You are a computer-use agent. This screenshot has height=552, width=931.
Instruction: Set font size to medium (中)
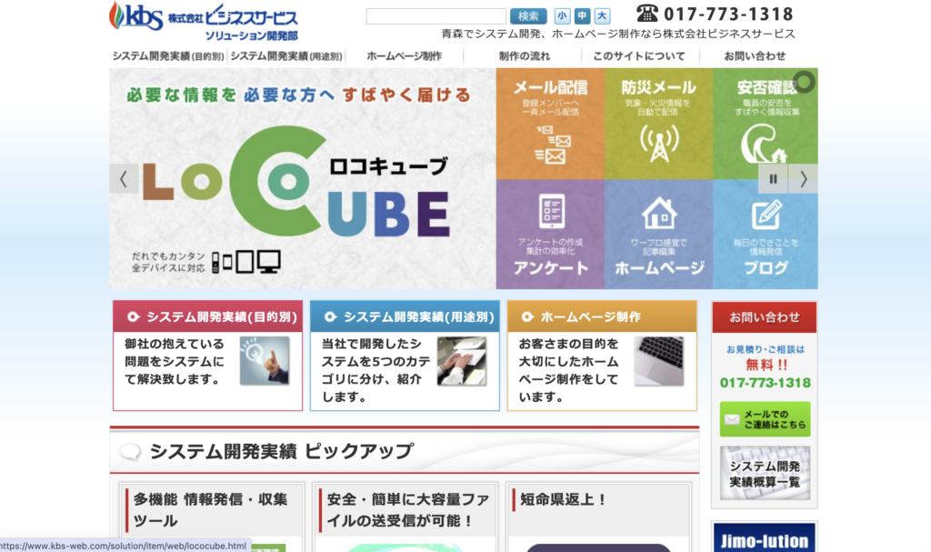582,15
